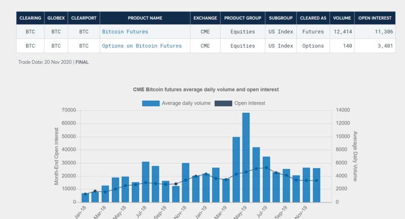Click the Average Daily Volume axis title
Screen dimensions: 405x219
355,156
